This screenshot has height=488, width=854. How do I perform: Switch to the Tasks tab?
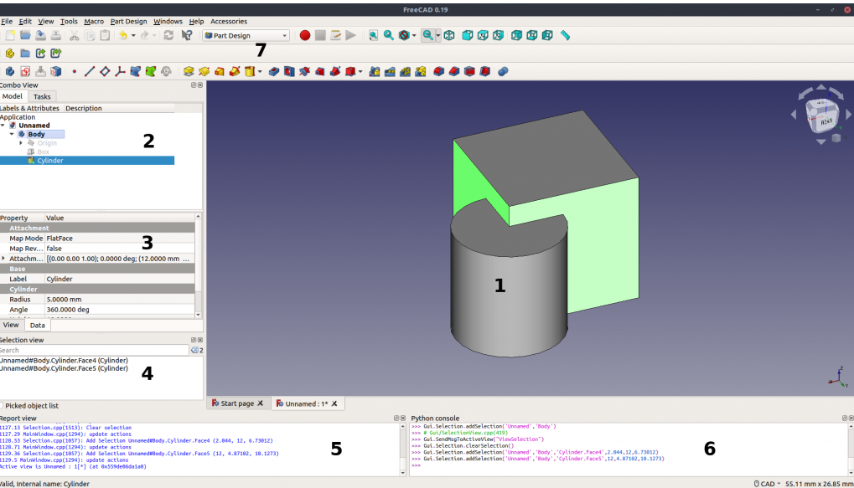pyautogui.click(x=42, y=96)
